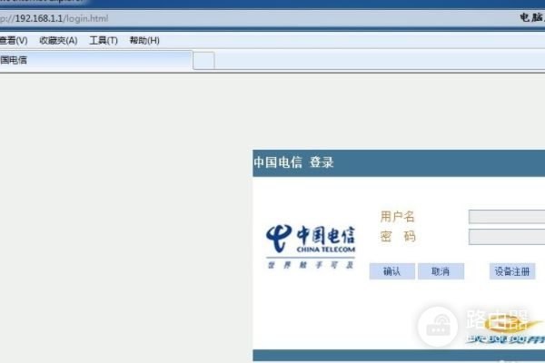Click the 密码 label
This screenshot has width=545, height=363.
coord(398,236)
